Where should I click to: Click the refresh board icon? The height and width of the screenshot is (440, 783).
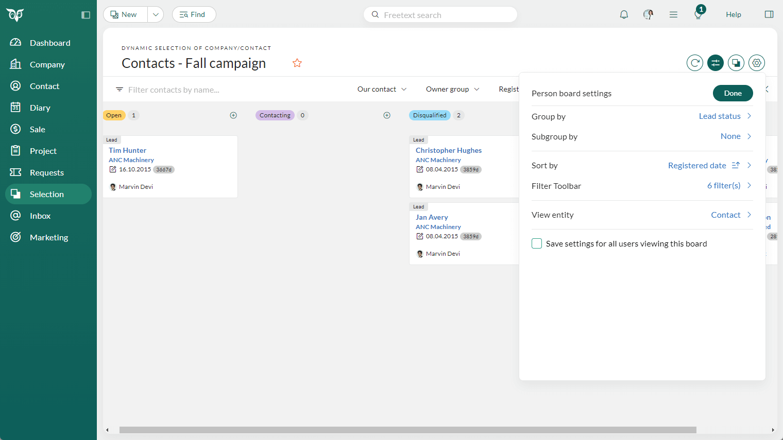tap(694, 63)
